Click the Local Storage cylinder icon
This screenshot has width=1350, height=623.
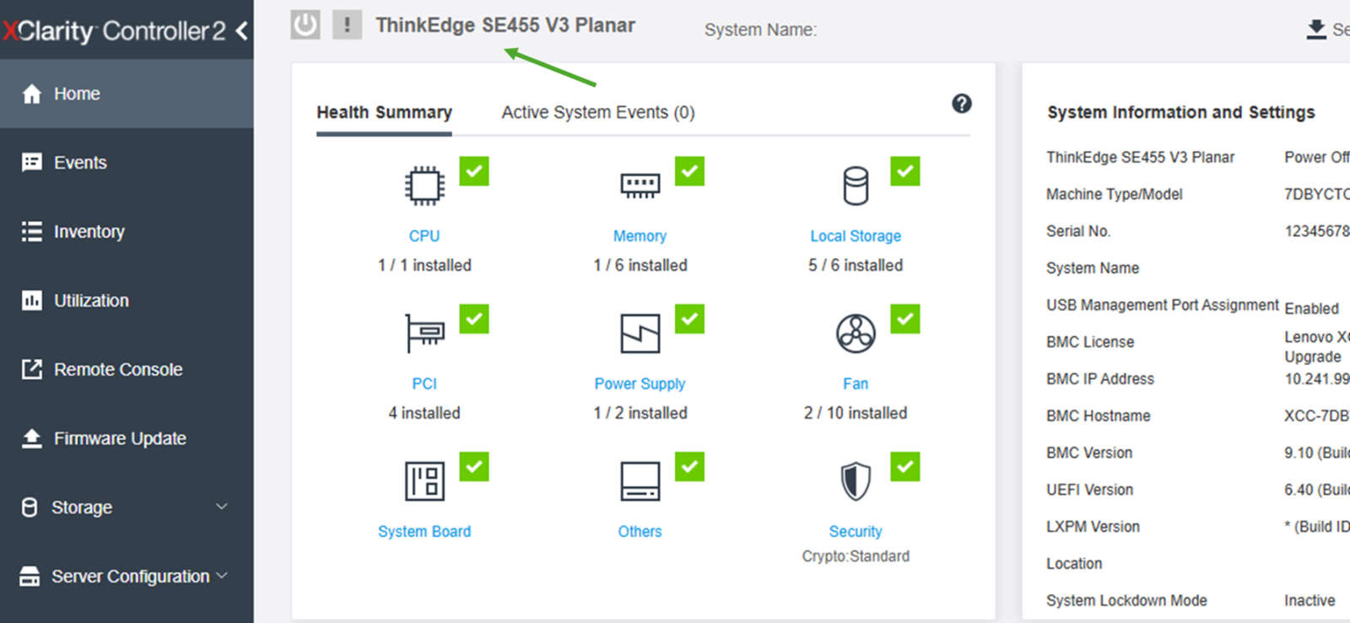point(856,185)
